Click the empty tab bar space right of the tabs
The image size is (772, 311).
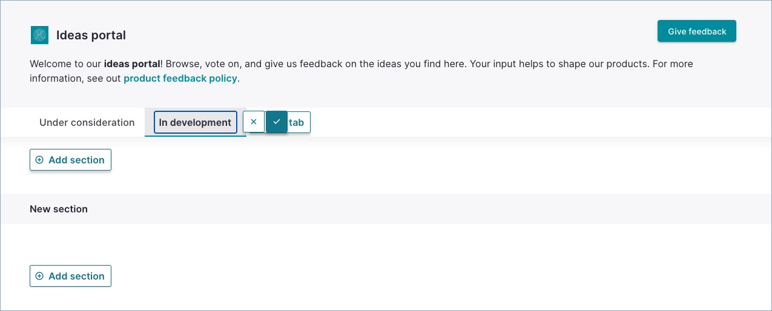tap(539, 122)
